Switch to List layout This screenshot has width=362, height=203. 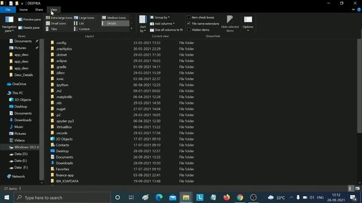tap(79, 24)
